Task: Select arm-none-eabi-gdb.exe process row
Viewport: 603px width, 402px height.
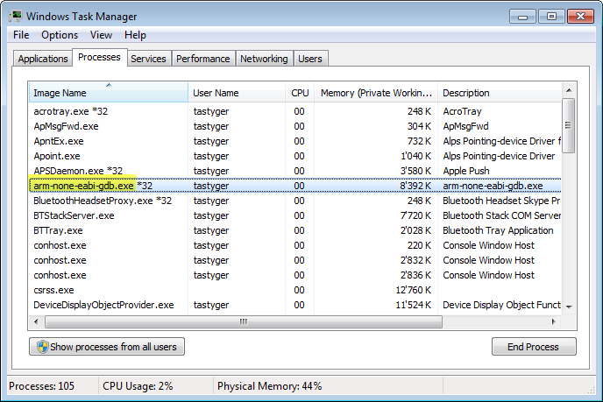Action: (x=295, y=186)
